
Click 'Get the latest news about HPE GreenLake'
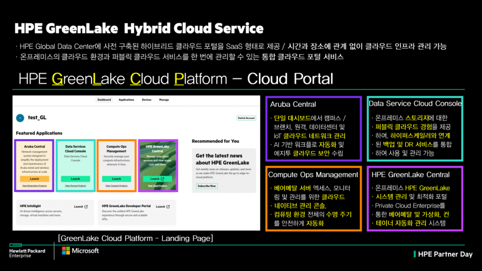pos(222,159)
